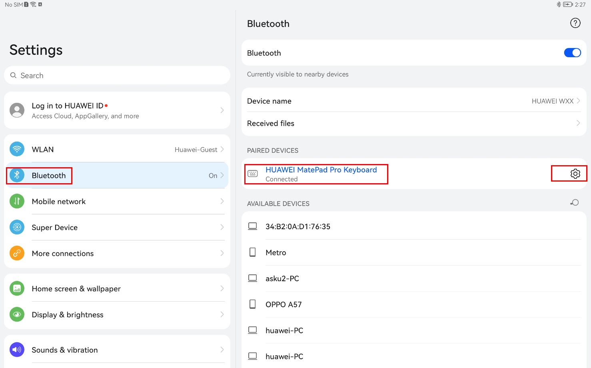Viewport: 591px width, 368px height.
Task: Click phone icon beside Metro
Action: [x=253, y=252]
